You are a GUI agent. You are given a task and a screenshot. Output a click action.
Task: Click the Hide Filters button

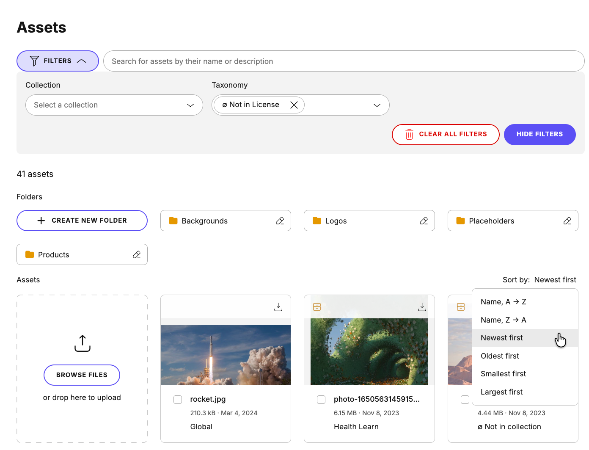(x=539, y=134)
